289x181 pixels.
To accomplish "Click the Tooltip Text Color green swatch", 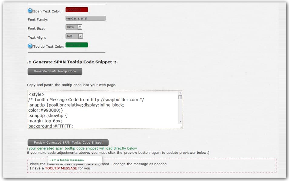I will coord(77,45).
